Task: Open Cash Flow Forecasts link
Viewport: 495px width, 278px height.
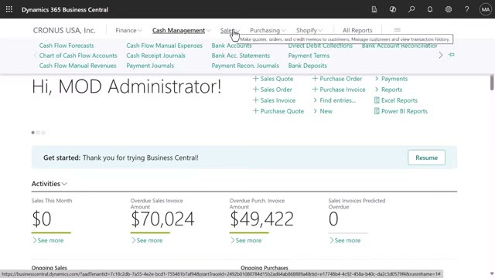Action: tap(67, 46)
